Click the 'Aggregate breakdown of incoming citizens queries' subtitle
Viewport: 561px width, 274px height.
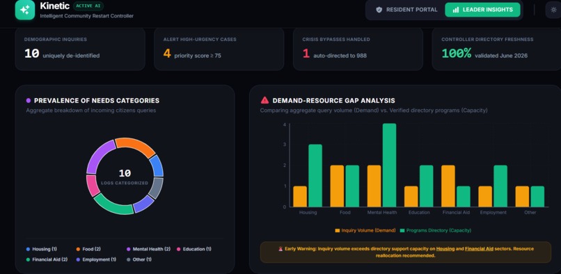click(91, 111)
